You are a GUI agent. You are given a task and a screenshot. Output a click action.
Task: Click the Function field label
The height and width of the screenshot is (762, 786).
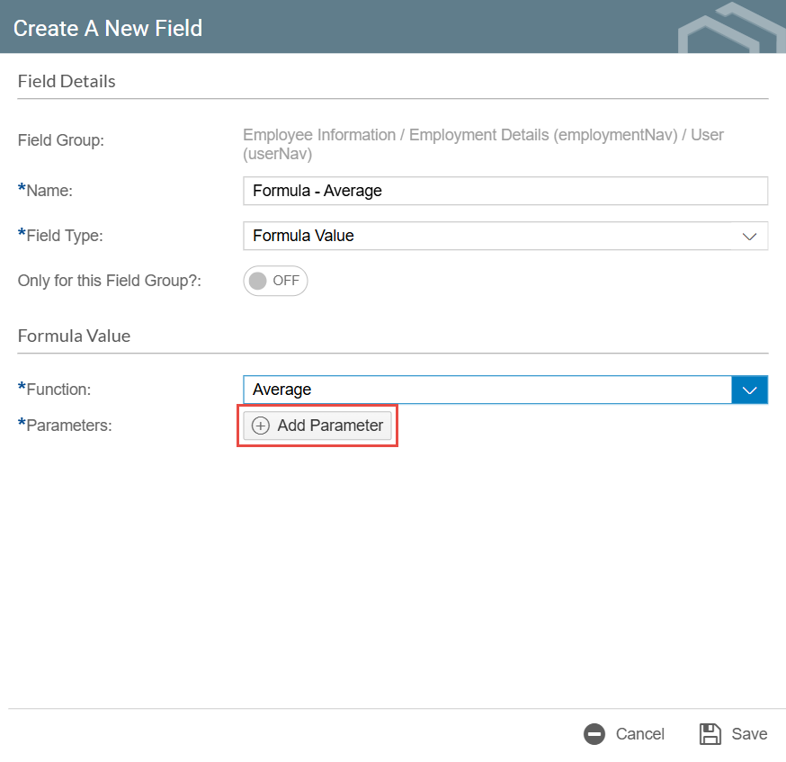(x=58, y=390)
